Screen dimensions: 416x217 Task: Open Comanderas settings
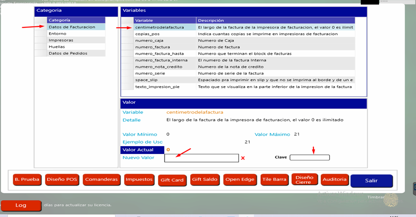point(101,180)
